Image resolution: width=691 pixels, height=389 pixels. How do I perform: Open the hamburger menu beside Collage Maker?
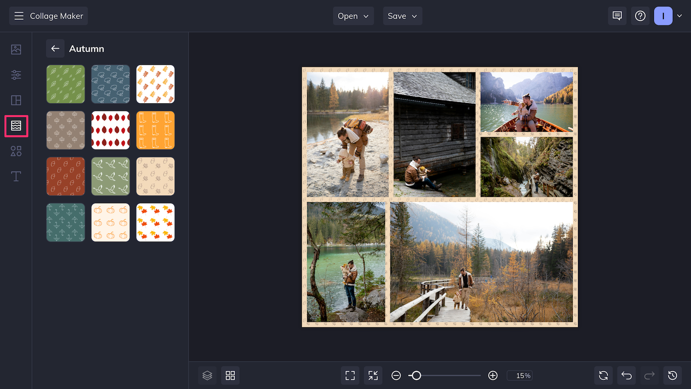point(19,16)
